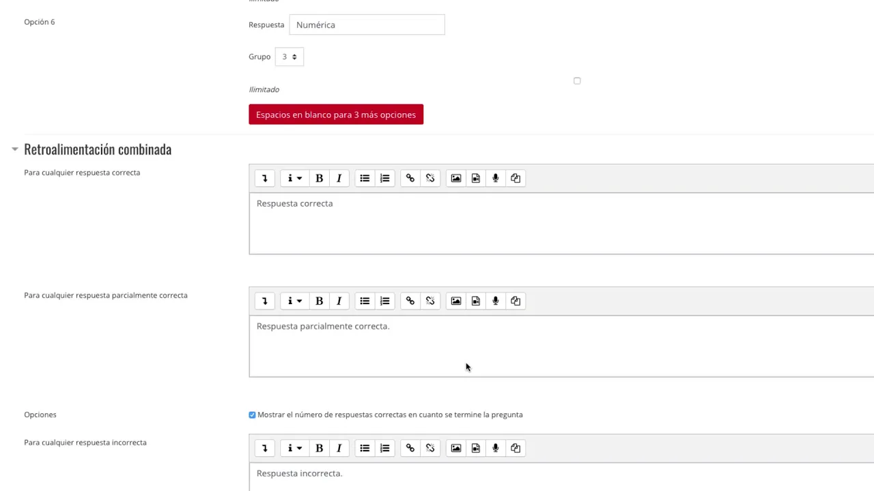
Task: Insert image in incorrect response editor
Action: tap(455, 448)
